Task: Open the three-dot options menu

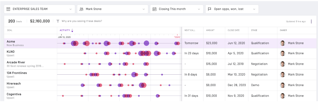Action: [x=311, y=21]
